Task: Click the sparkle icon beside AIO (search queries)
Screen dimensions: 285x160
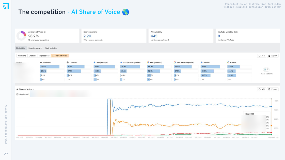Action: coord(121,62)
